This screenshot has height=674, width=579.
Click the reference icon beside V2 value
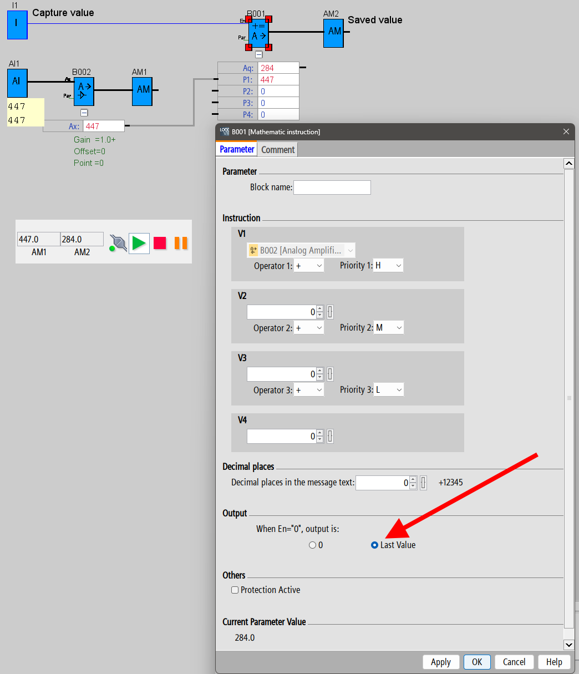click(x=330, y=312)
